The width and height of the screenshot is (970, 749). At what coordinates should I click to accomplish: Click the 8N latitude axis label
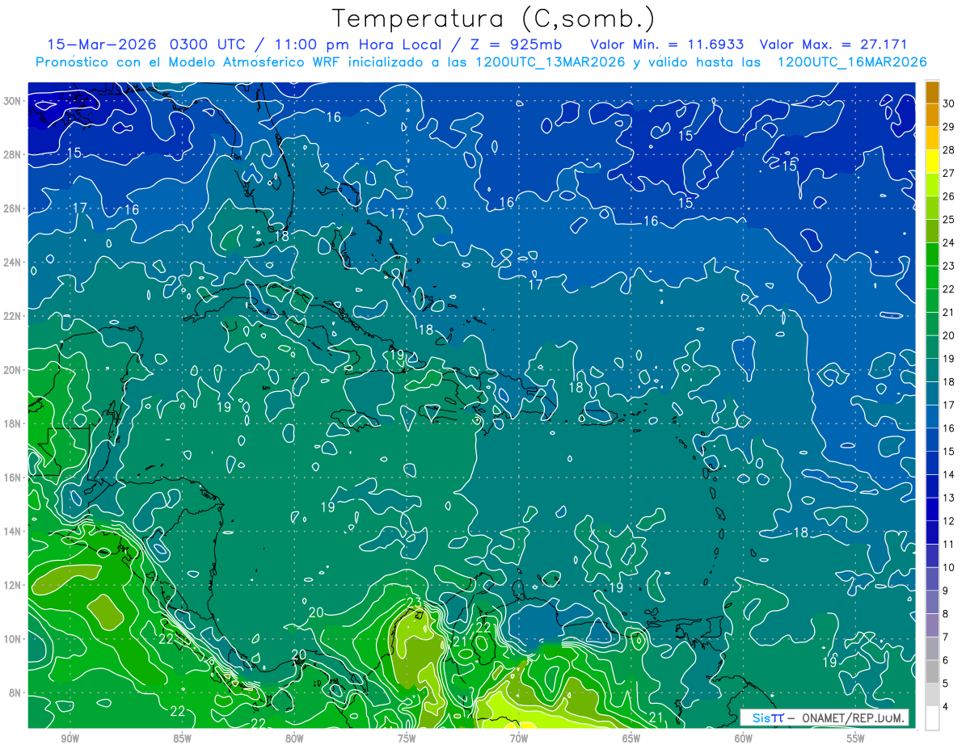(x=15, y=692)
